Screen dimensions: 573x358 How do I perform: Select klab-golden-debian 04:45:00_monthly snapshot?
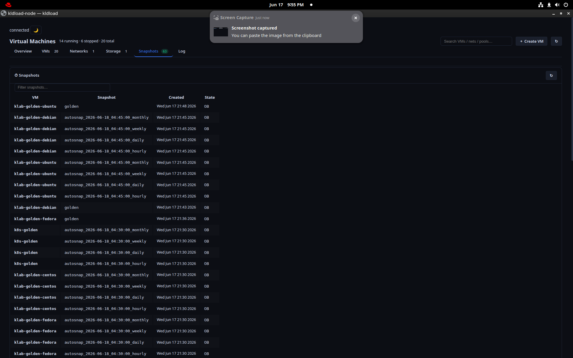pyautogui.click(x=115, y=118)
